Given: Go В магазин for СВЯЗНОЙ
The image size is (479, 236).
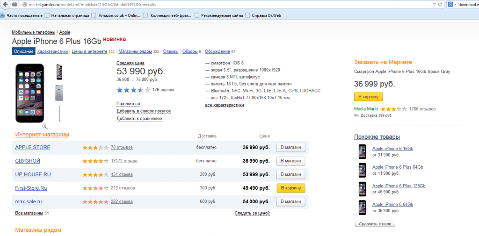Looking at the screenshot, I should pos(291,161).
